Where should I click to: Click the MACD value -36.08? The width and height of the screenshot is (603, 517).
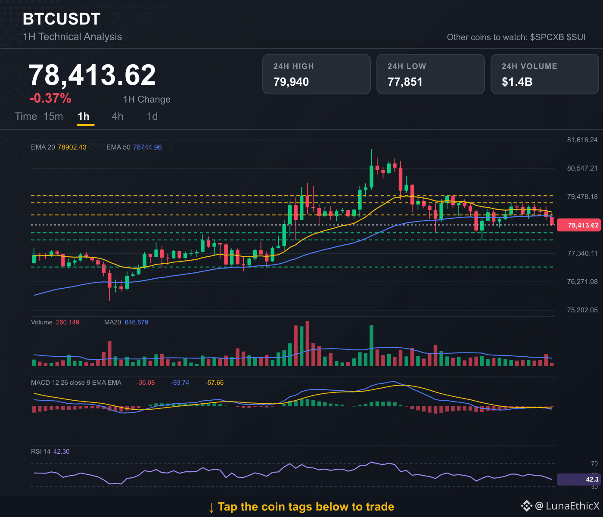[146, 383]
